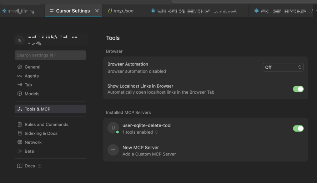Open the Agents settings section
Screen dimensions: 317x183
click(x=50, y=76)
